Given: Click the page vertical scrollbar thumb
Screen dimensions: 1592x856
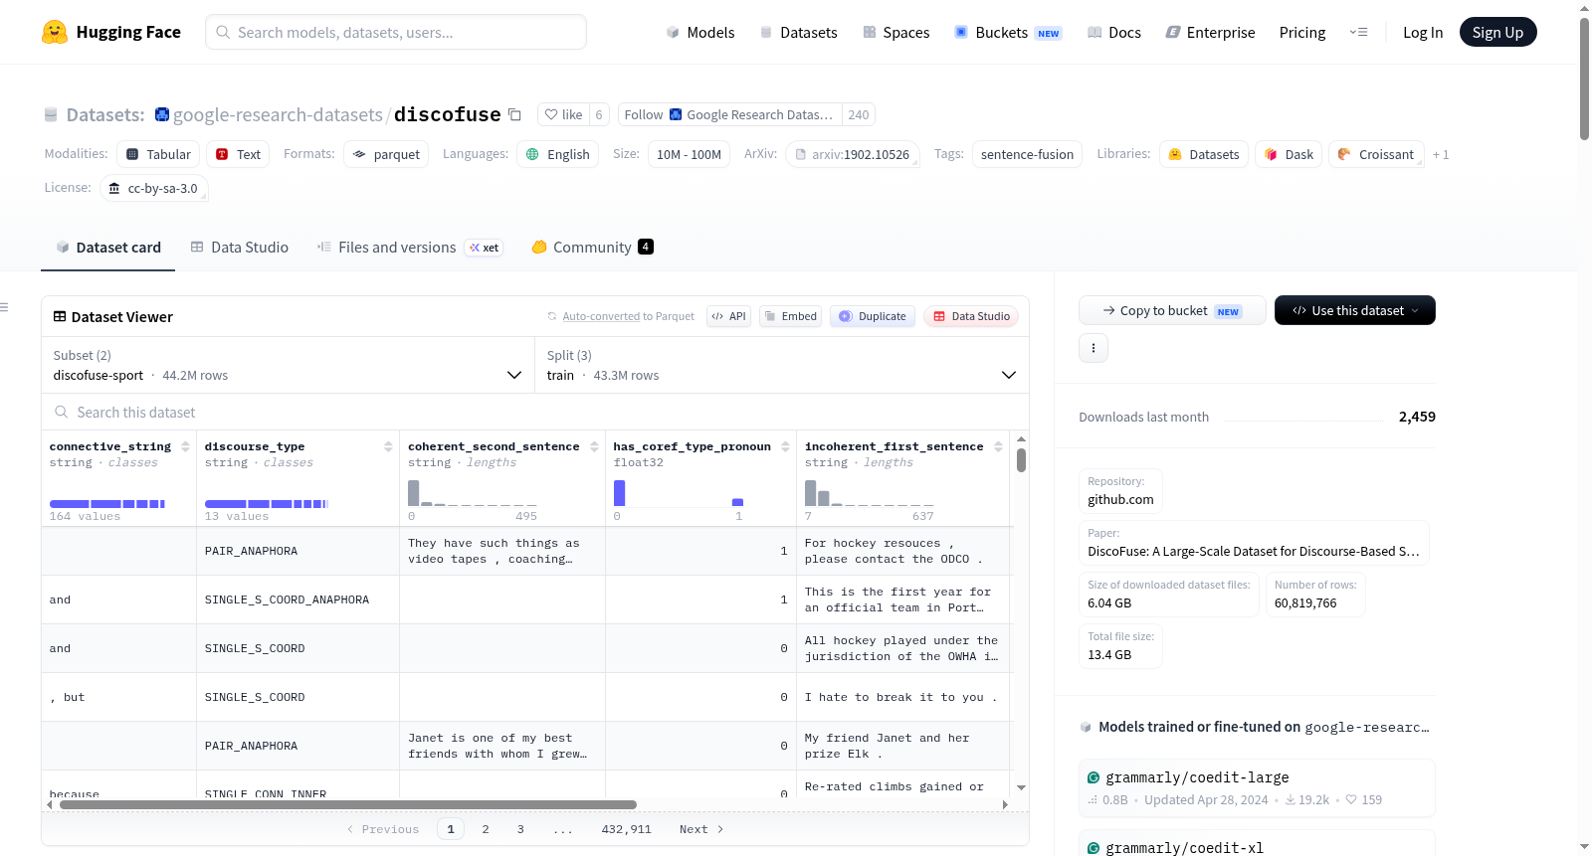Looking at the screenshot, I should tap(1584, 79).
